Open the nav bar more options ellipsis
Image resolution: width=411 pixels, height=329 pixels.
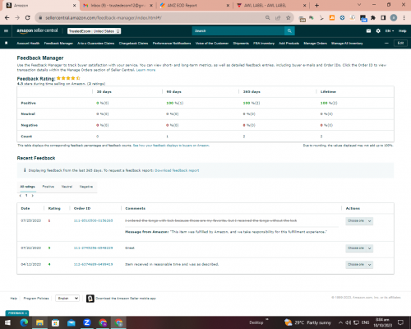pos(386,43)
